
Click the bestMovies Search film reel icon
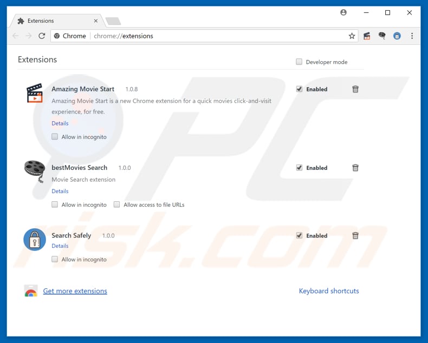click(x=35, y=171)
